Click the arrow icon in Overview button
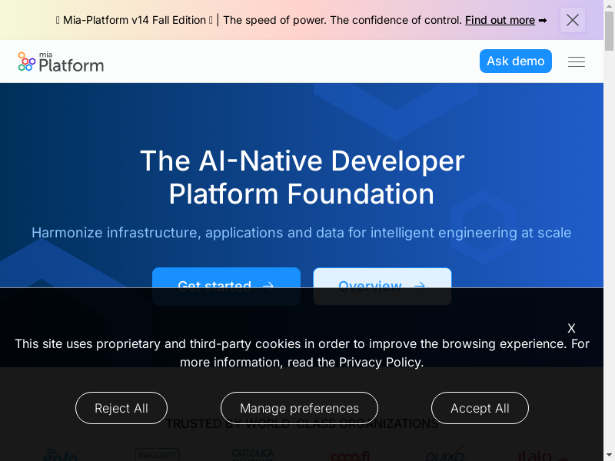This screenshot has height=461, width=615. click(420, 286)
